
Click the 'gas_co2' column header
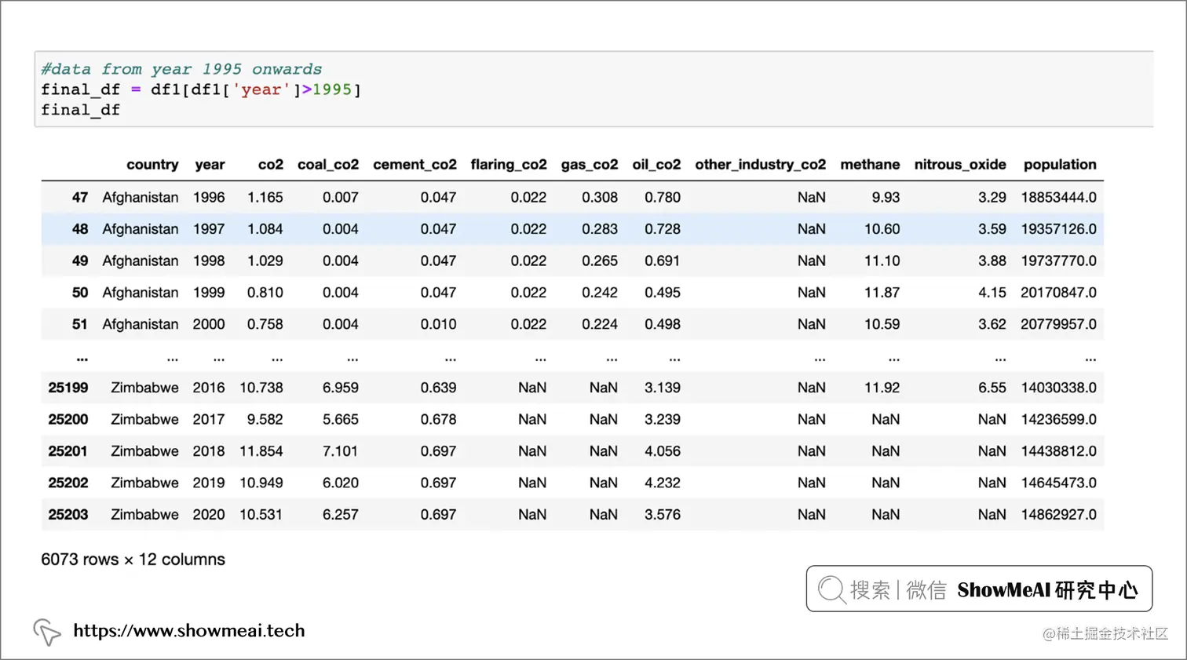[589, 165]
